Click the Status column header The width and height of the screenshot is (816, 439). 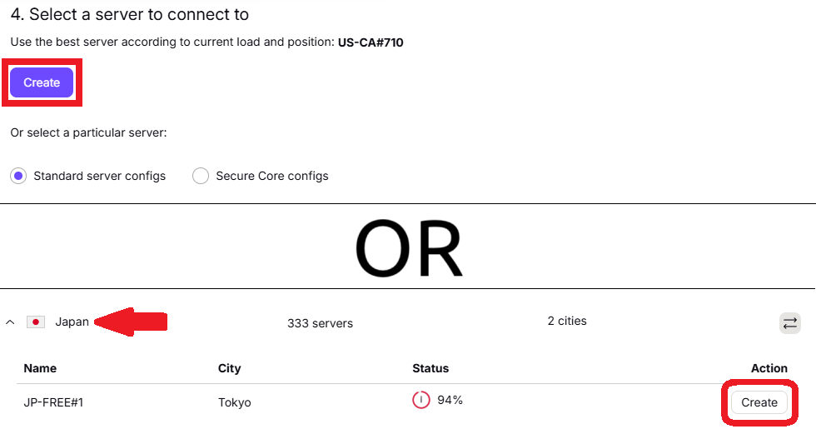(x=430, y=368)
